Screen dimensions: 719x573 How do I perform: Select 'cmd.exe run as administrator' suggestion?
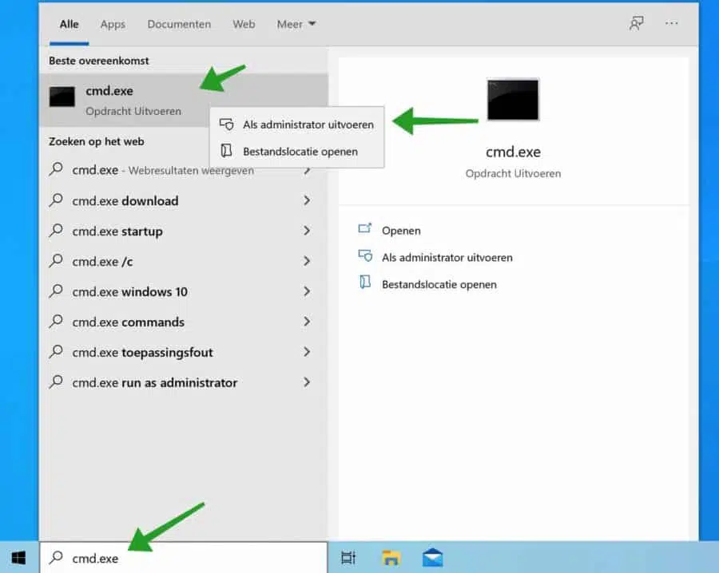pyautogui.click(x=184, y=382)
